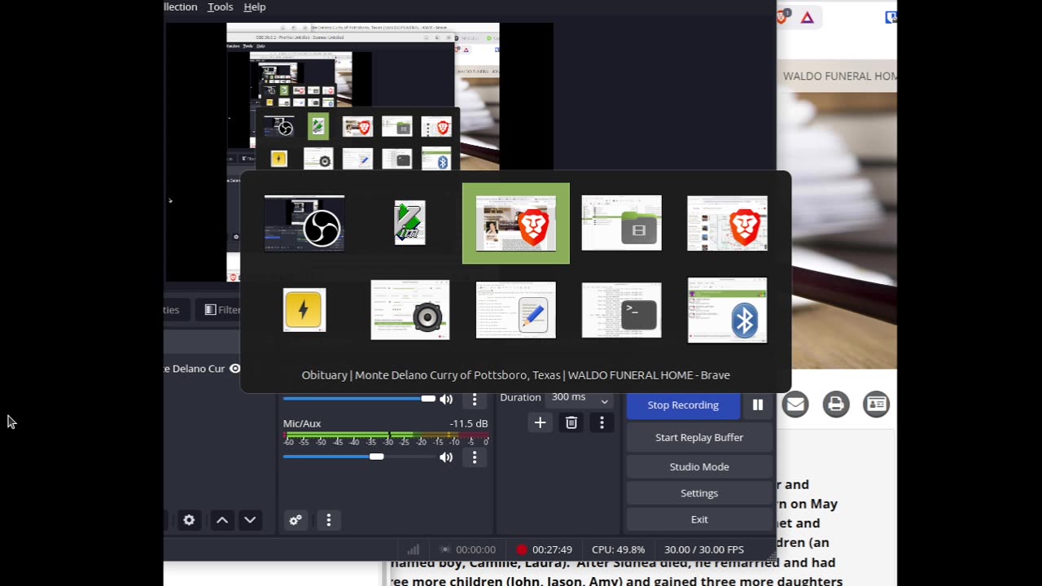Click the Duration label
This screenshot has height=586, width=1042.
tap(520, 397)
